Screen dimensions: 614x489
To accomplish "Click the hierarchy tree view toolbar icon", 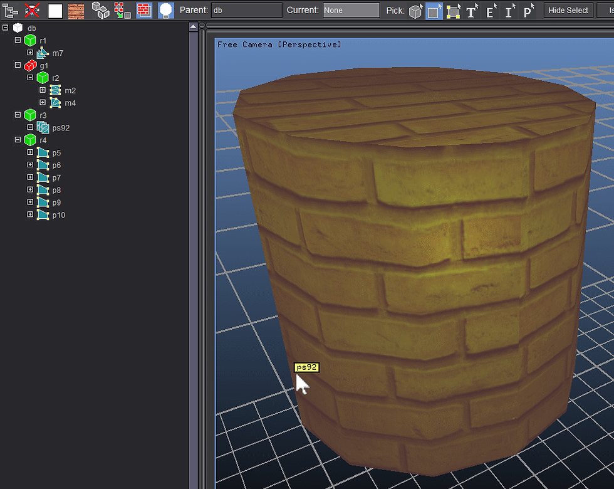I will tap(10, 11).
